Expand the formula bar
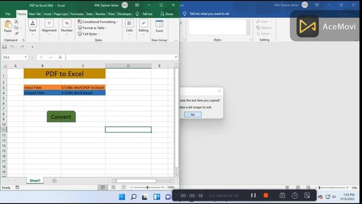 point(176,57)
